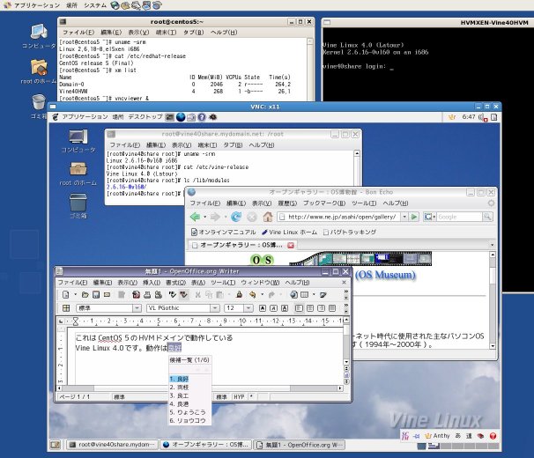Click the Print icon in Writer toolbar

click(147, 294)
